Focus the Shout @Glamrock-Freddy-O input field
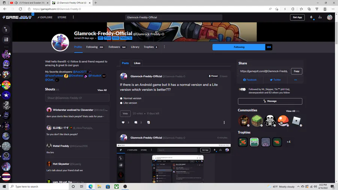Image resolution: width=338 pixels, height=190 pixels. (x=77, y=98)
